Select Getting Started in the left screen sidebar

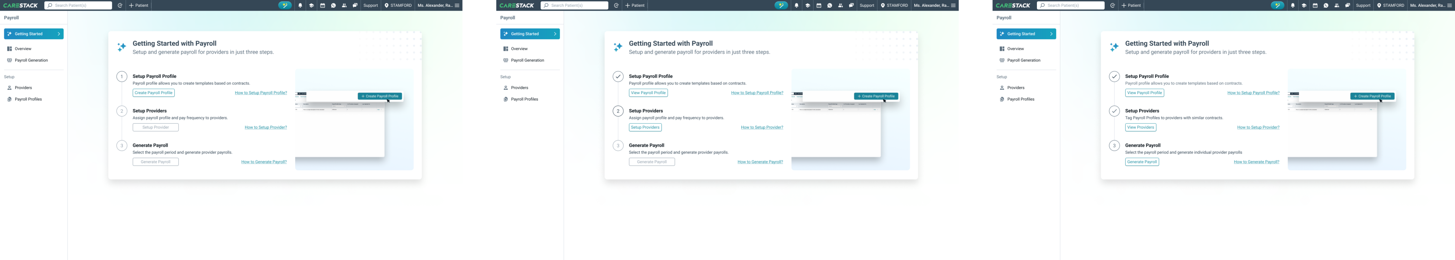click(34, 34)
